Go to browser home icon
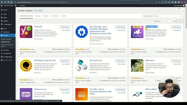 tap(11, 2)
